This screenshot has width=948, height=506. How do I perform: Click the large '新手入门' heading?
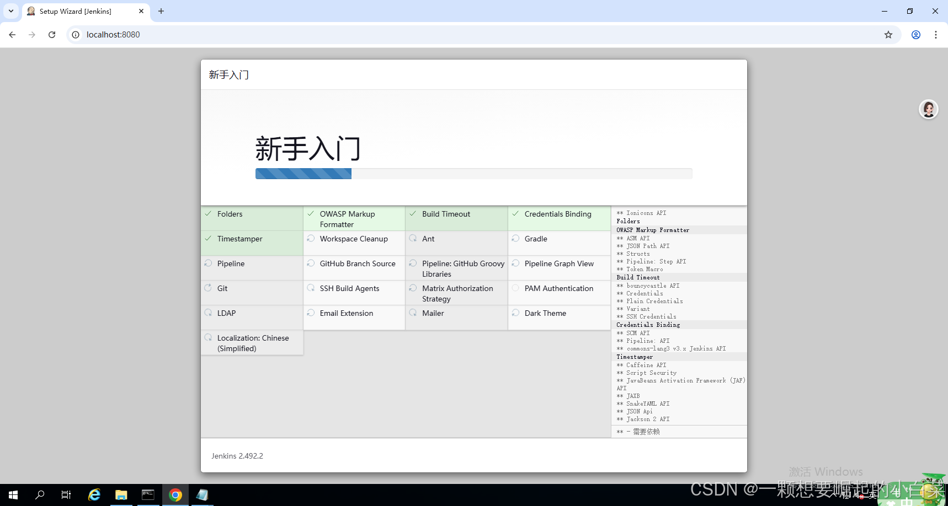click(x=308, y=149)
